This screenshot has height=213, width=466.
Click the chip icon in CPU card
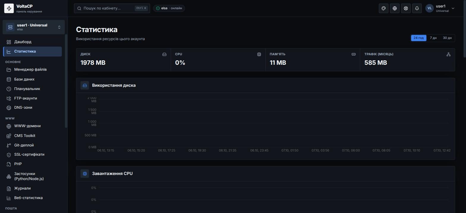[x=259, y=54]
